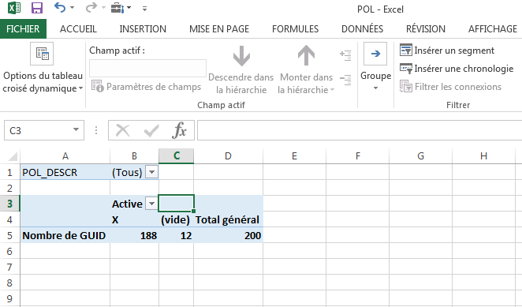522x307 pixels.
Task: Select column C header
Action: click(x=177, y=156)
